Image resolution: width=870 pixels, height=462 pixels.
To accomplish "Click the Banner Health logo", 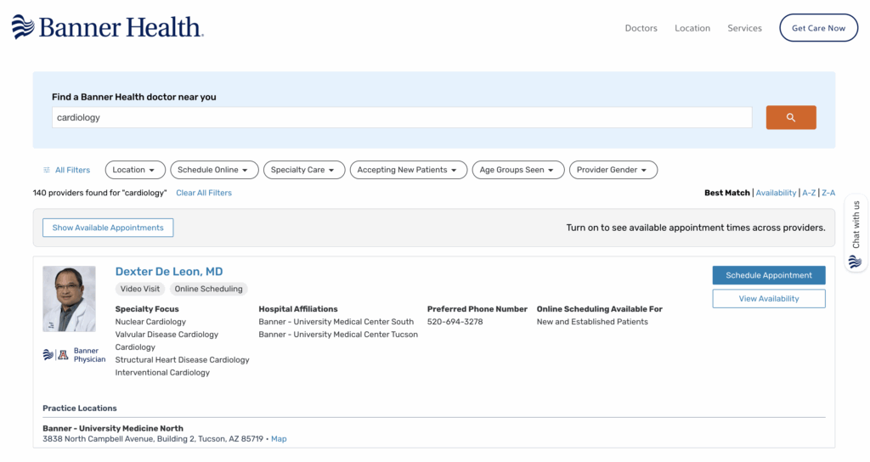I will [x=108, y=27].
